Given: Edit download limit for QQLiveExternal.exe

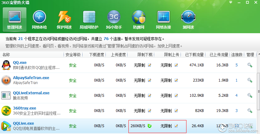Looking at the screenshot, I should [x=150, y=95].
